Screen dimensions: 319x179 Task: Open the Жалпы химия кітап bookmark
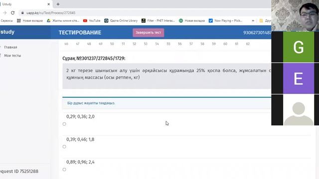(x=63, y=21)
